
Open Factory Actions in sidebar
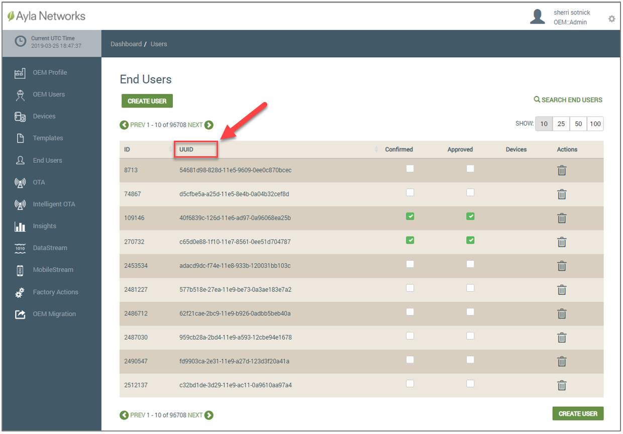56,292
